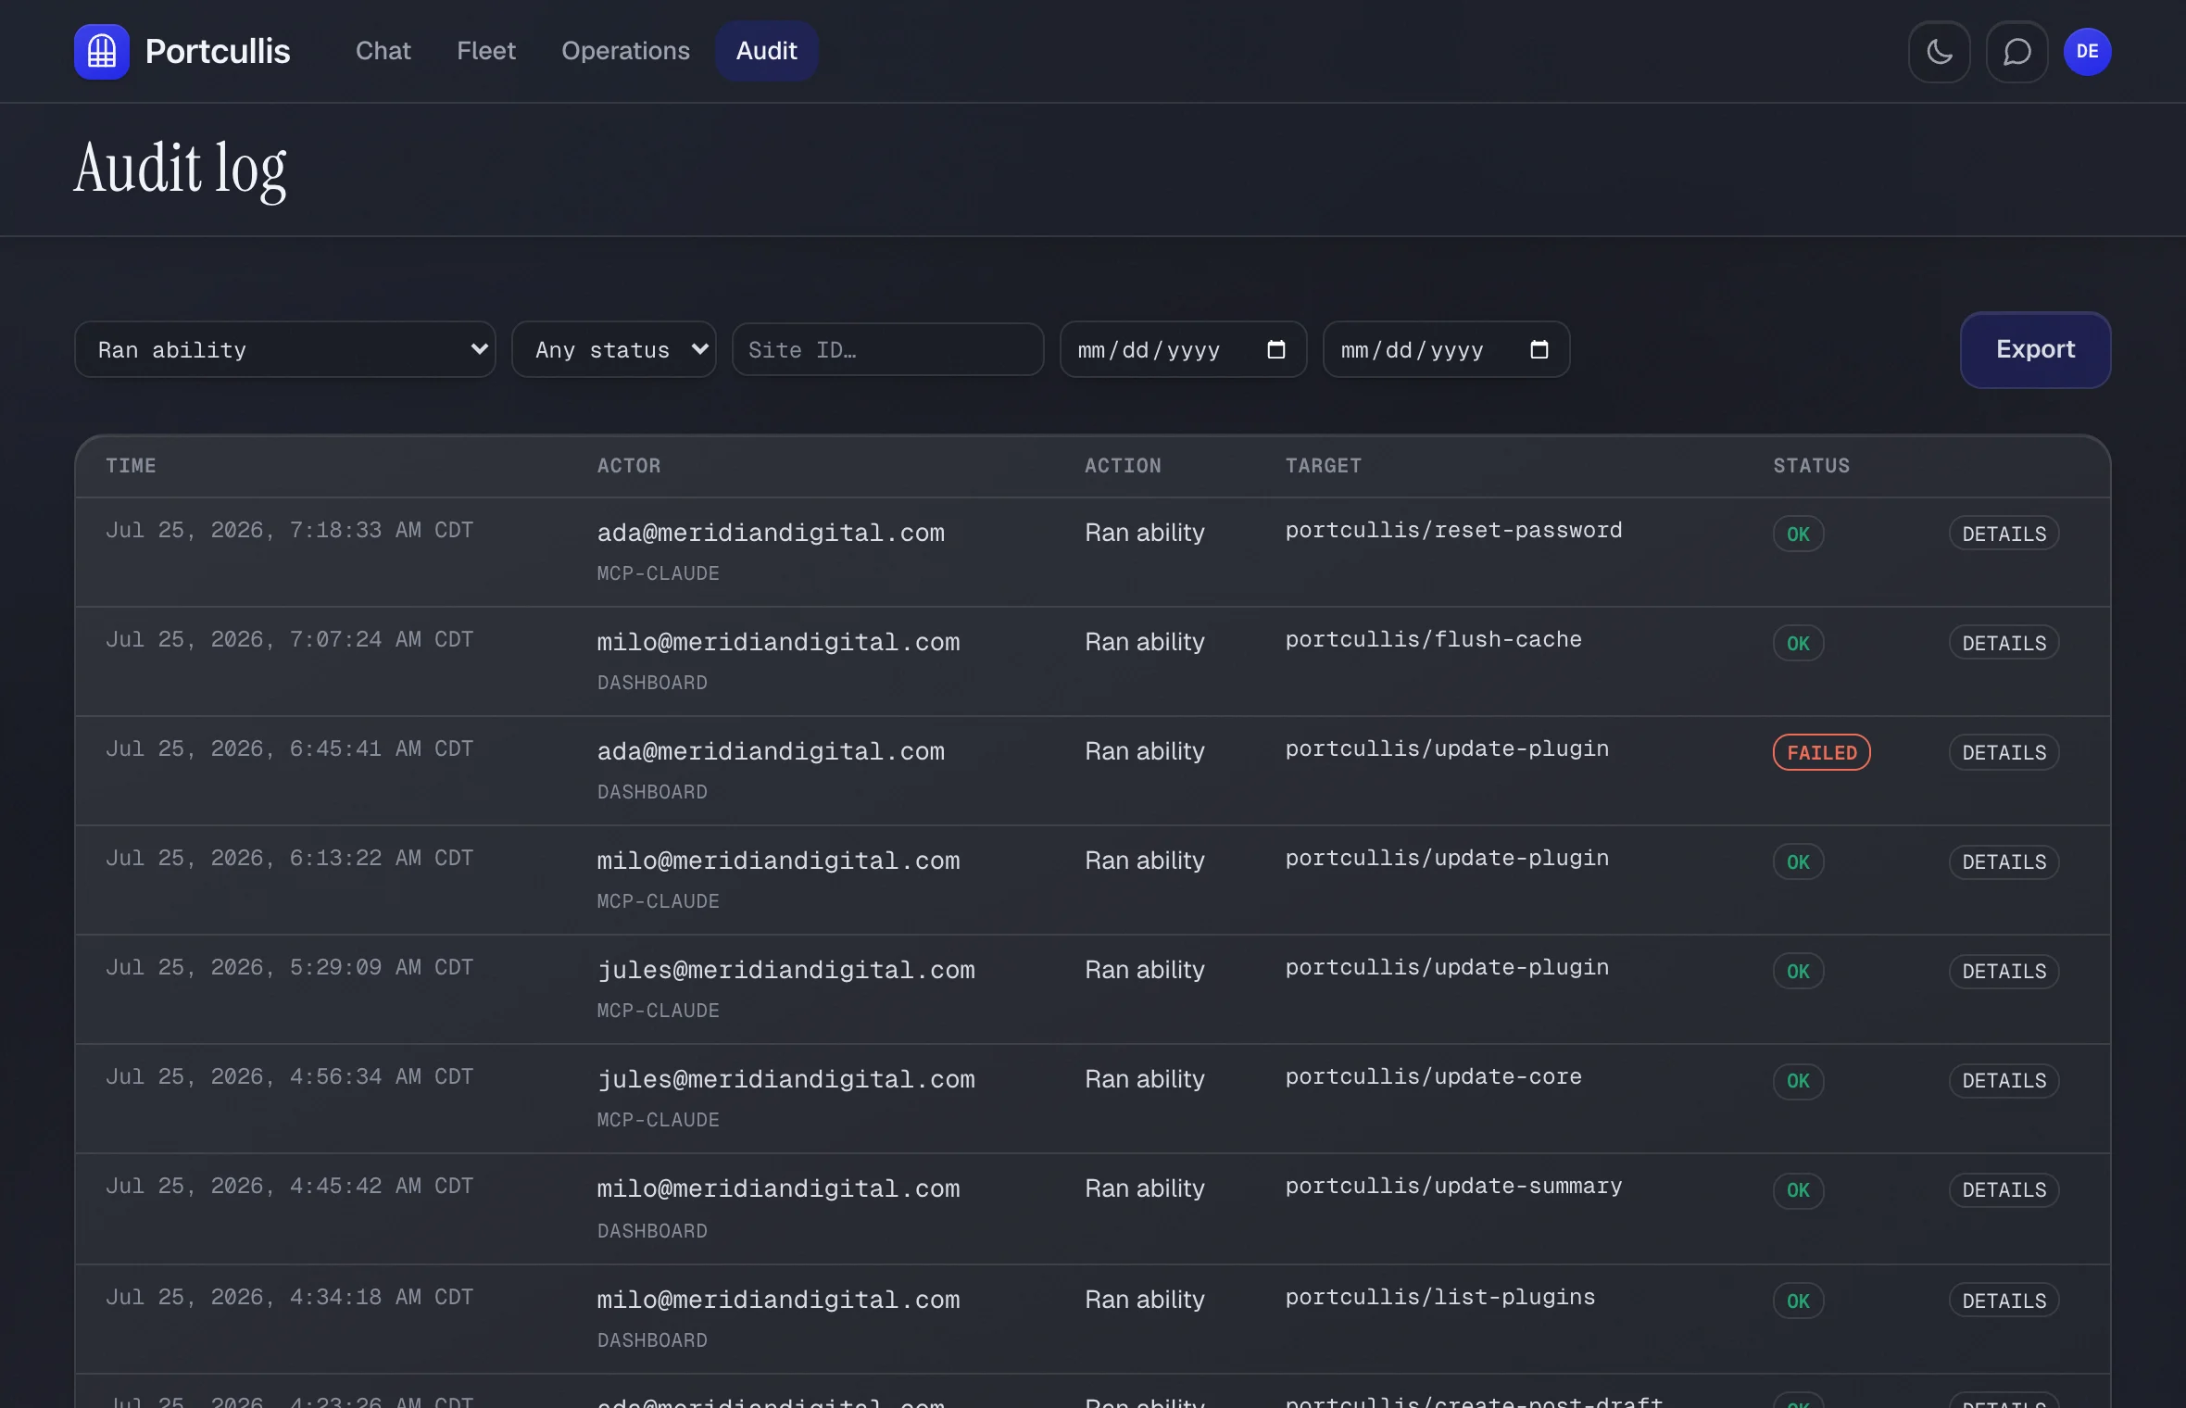The image size is (2186, 1408).
Task: Open Details for the 6:13:22 AM entry
Action: (x=2004, y=861)
